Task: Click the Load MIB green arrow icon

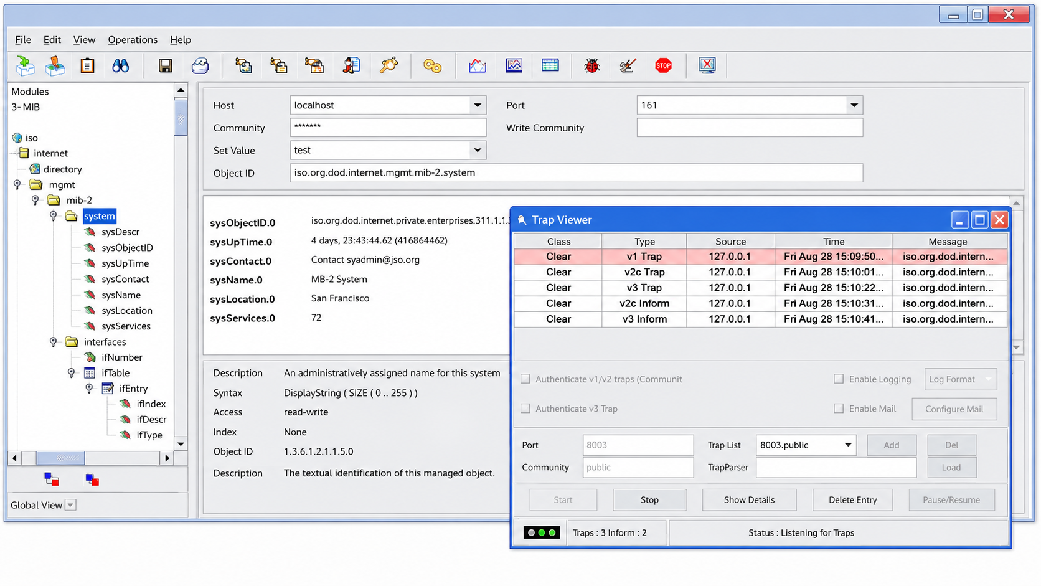Action: (25, 65)
